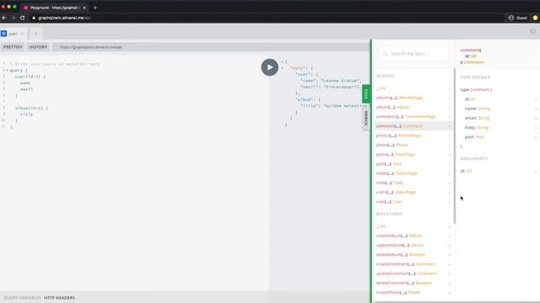Screen dimensions: 540x303
Task: Click the docs list vertical scrollbar
Action: [x=454, y=146]
